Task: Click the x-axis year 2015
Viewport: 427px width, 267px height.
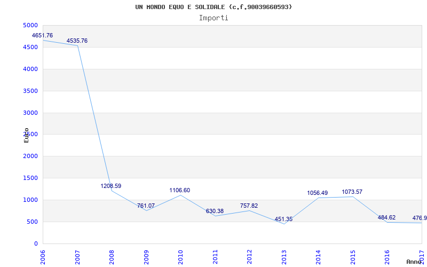Action: tap(353, 257)
